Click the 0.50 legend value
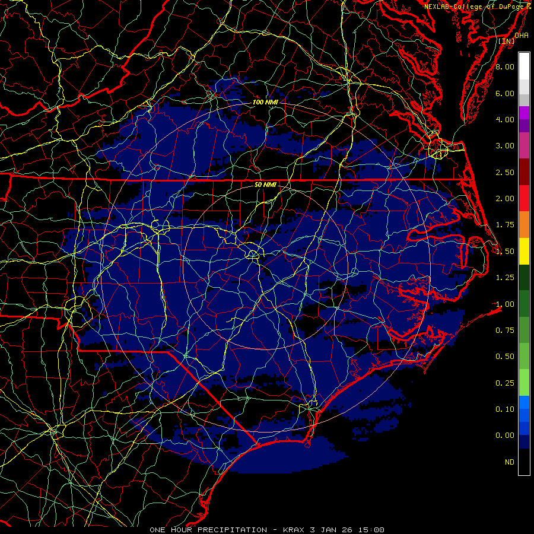This screenshot has height=534, width=534. (x=505, y=357)
